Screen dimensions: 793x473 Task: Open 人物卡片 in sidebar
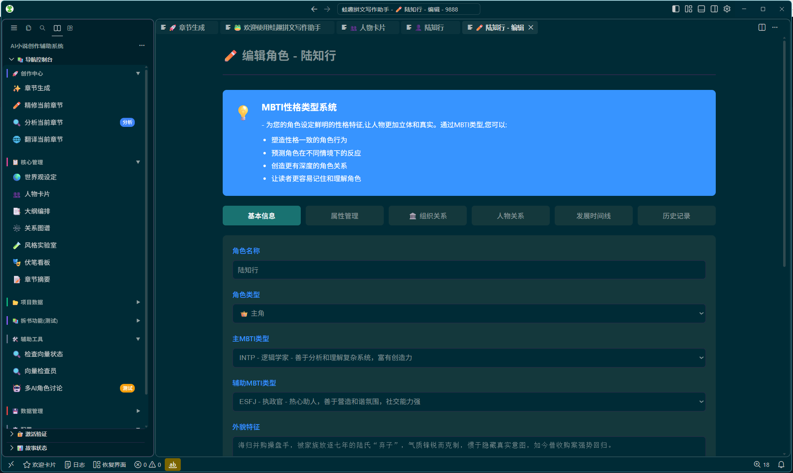76,194
